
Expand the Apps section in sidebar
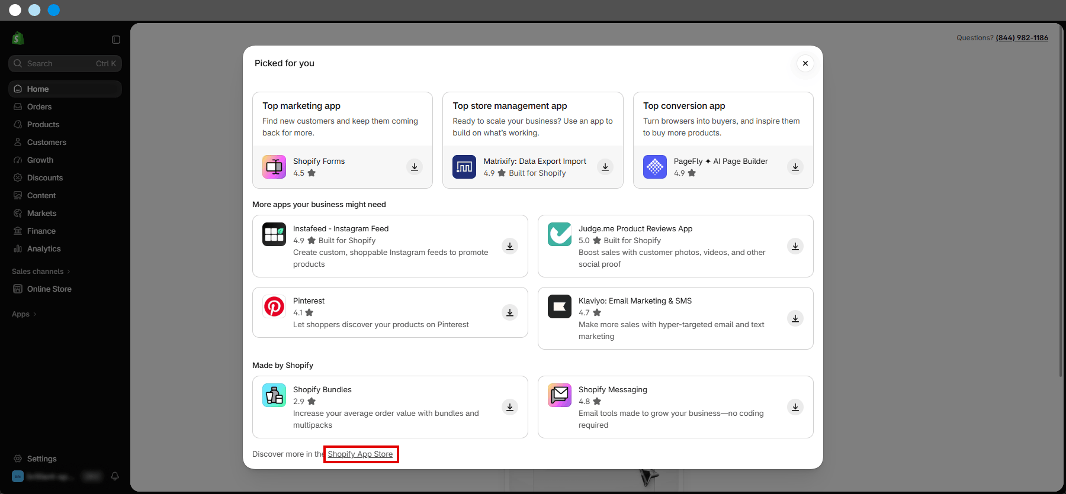[24, 314]
